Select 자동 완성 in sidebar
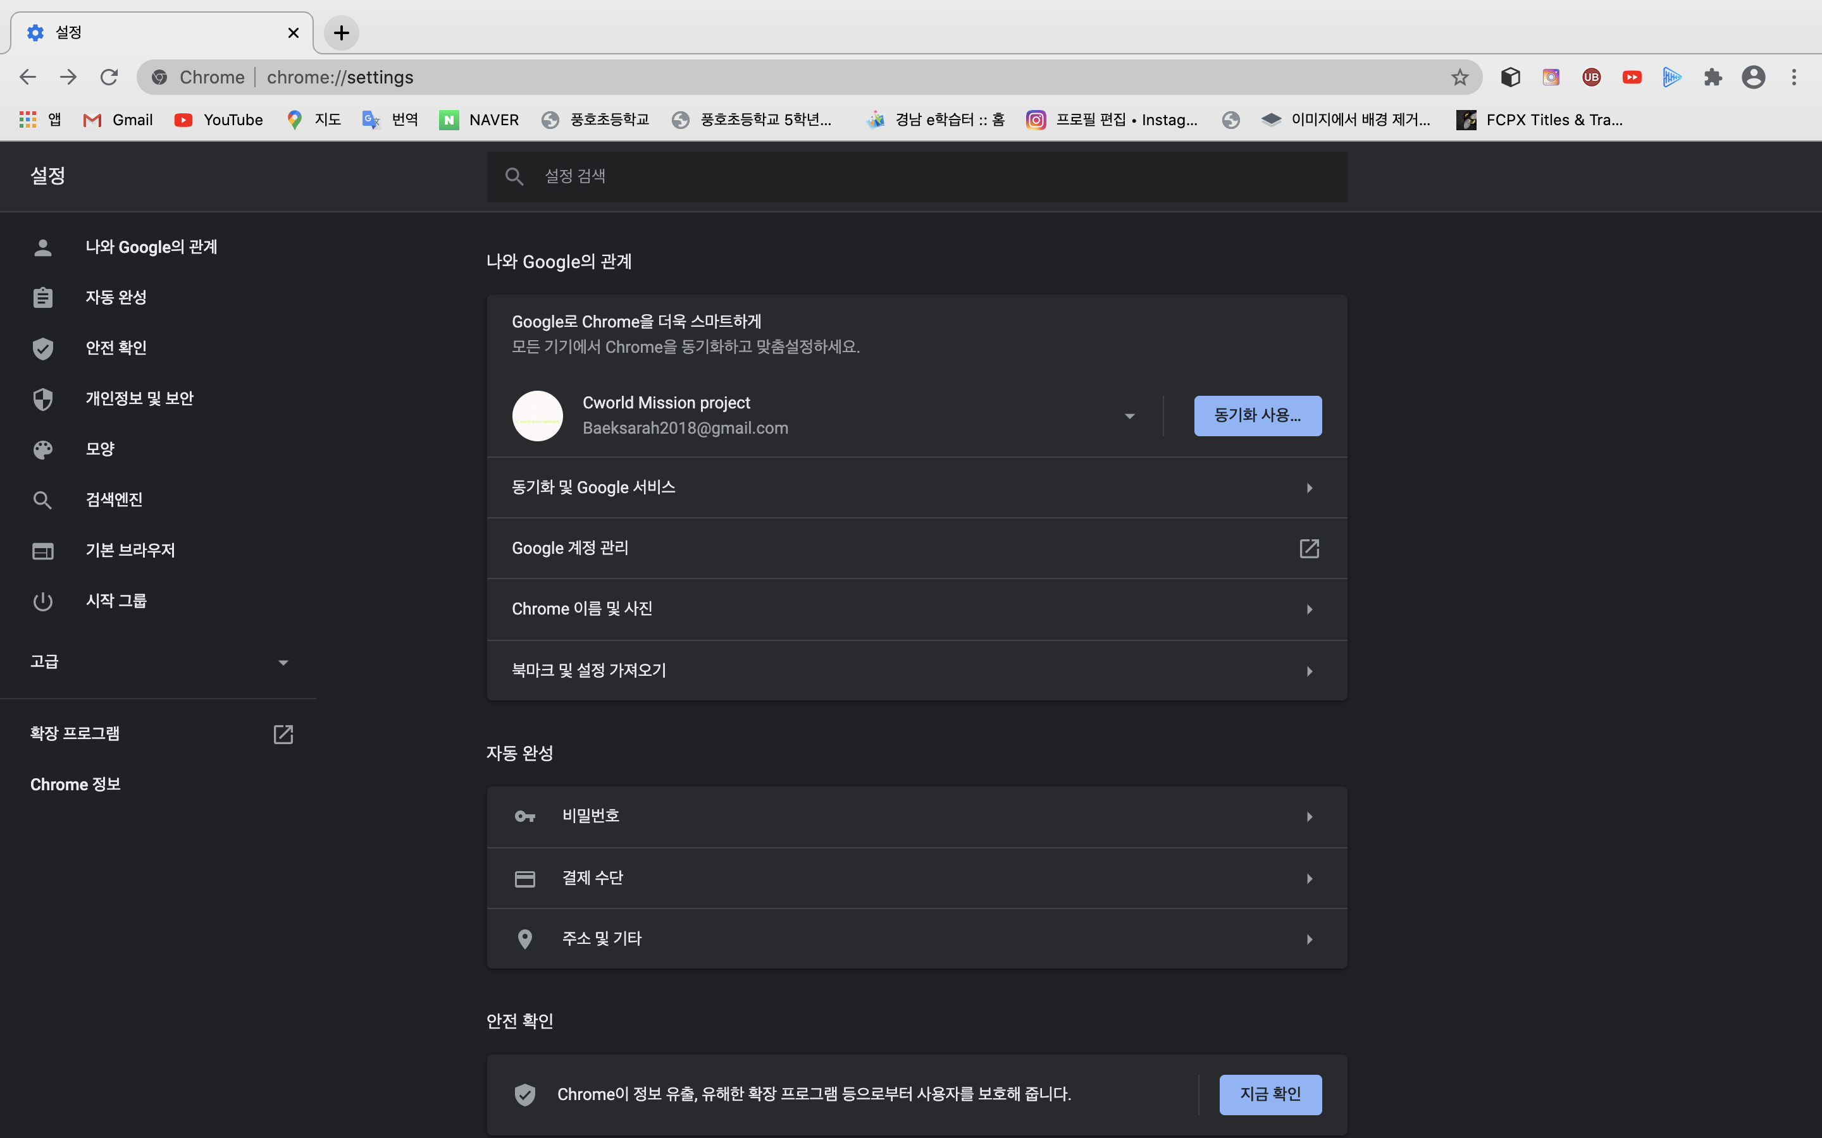 point(116,297)
